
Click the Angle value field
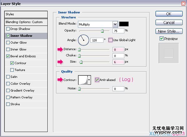coord(97,40)
